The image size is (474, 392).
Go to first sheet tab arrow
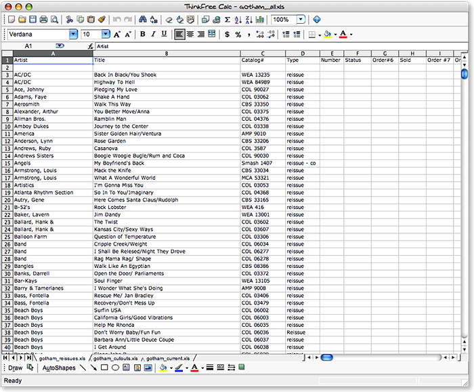click(x=5, y=358)
